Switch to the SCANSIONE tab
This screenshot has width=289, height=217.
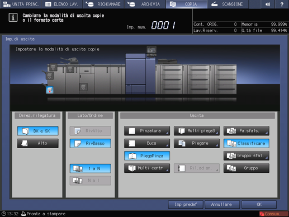pyautogui.click(x=228, y=4)
